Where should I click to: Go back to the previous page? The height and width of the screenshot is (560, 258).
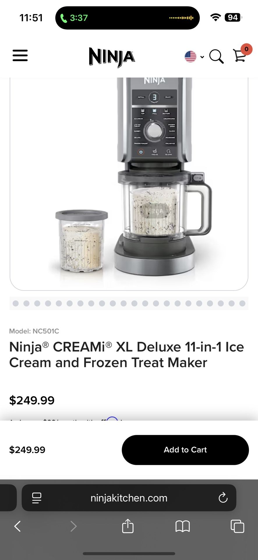(17, 526)
